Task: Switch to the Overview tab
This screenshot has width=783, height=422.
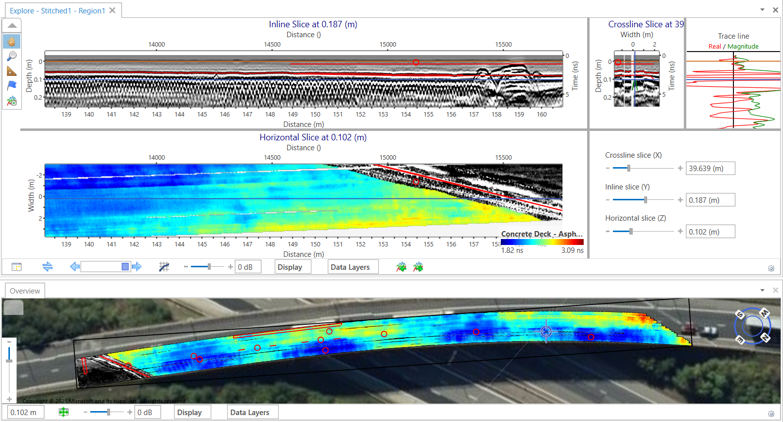Action: click(x=25, y=291)
